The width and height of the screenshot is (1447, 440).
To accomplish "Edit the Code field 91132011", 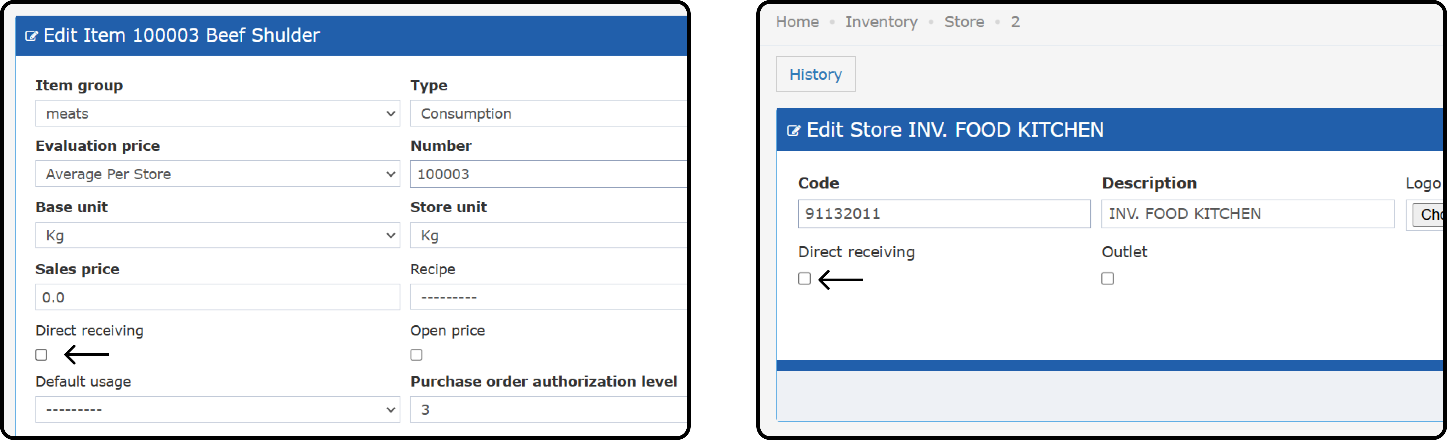I will tap(944, 214).
